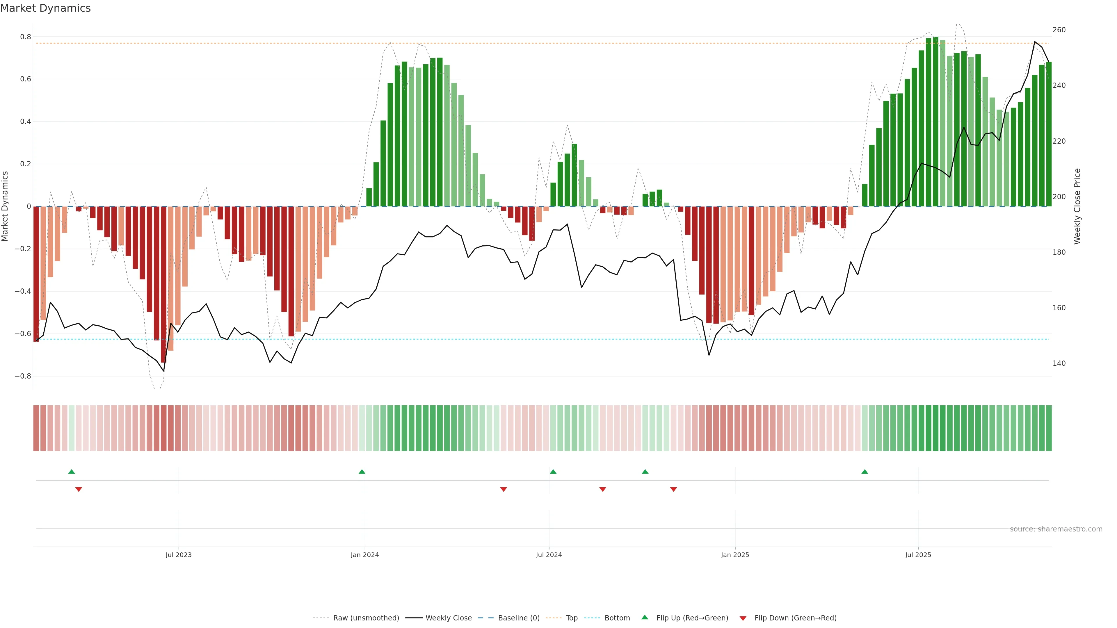The image size is (1117, 628).
Task: Click the rightmost red flip-down marker
Action: click(673, 489)
